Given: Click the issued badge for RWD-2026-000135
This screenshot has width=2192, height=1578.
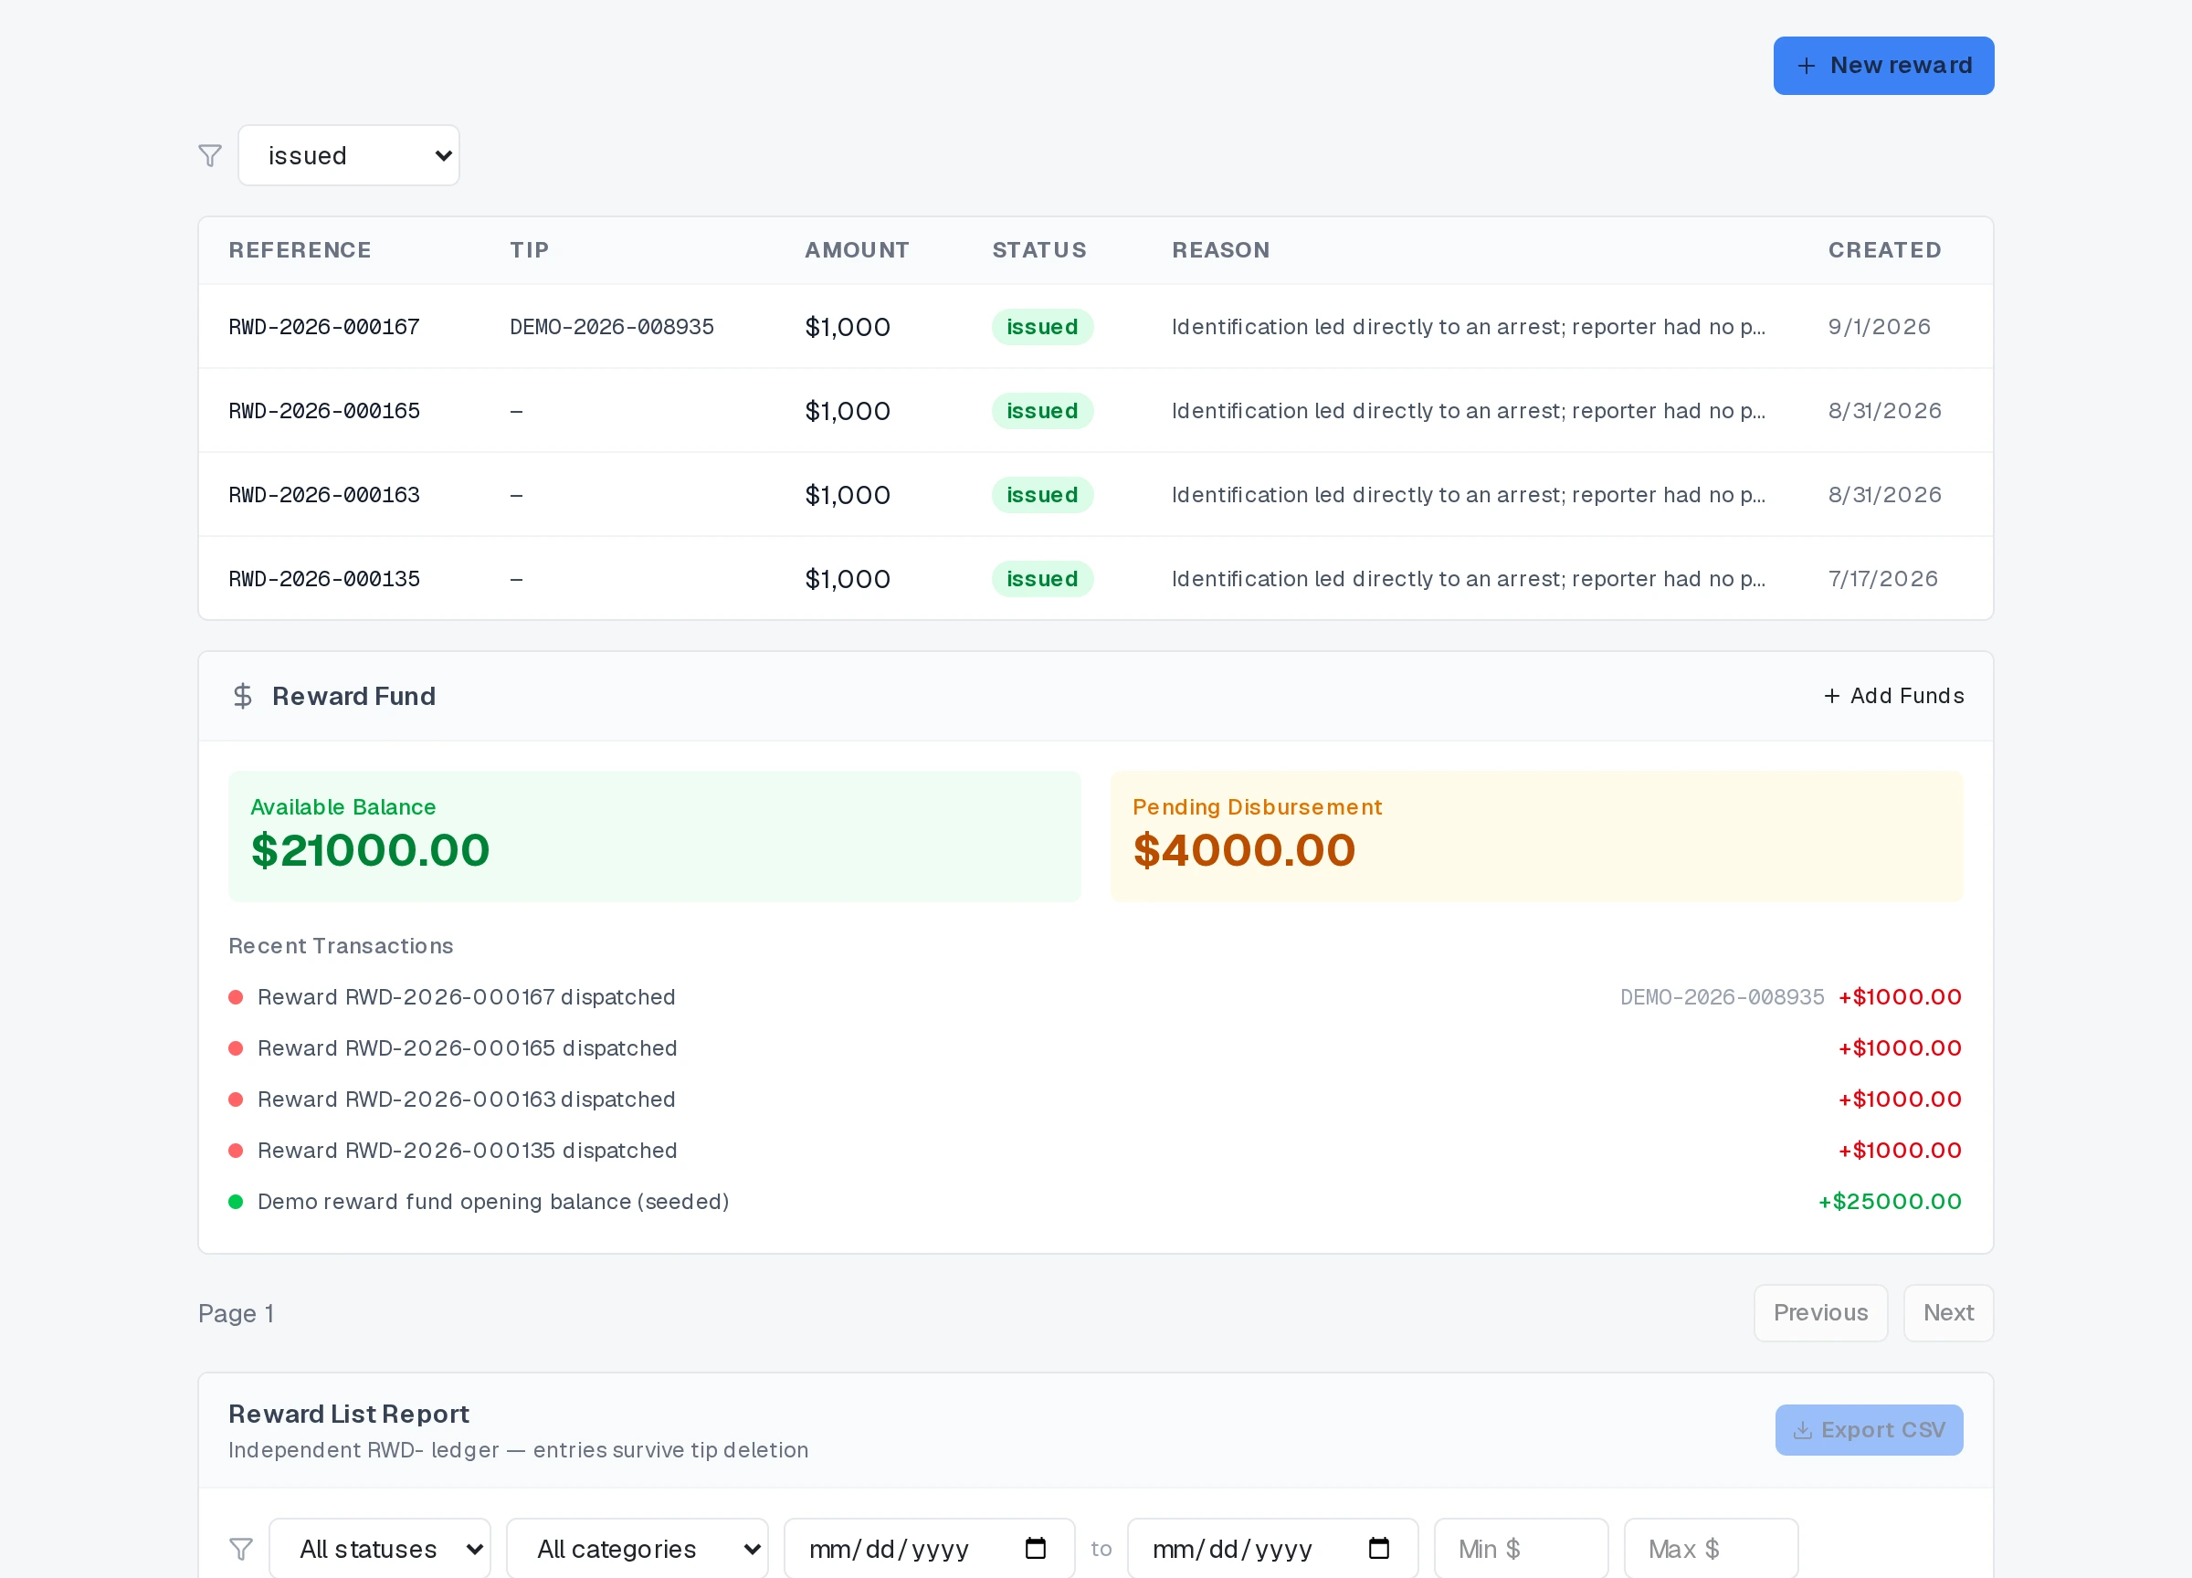Looking at the screenshot, I should 1042,579.
